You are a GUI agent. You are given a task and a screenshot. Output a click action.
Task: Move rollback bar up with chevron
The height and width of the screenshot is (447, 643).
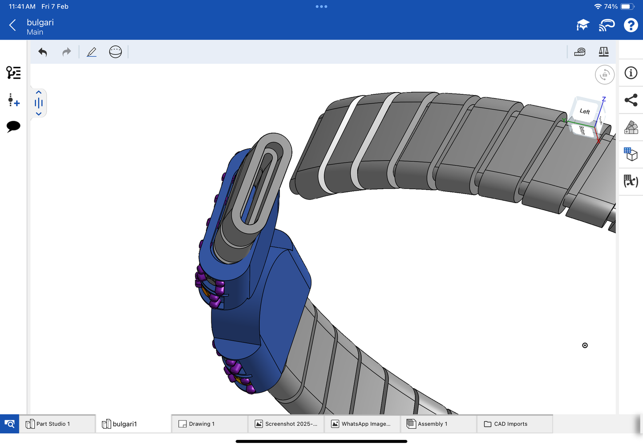coord(39,92)
